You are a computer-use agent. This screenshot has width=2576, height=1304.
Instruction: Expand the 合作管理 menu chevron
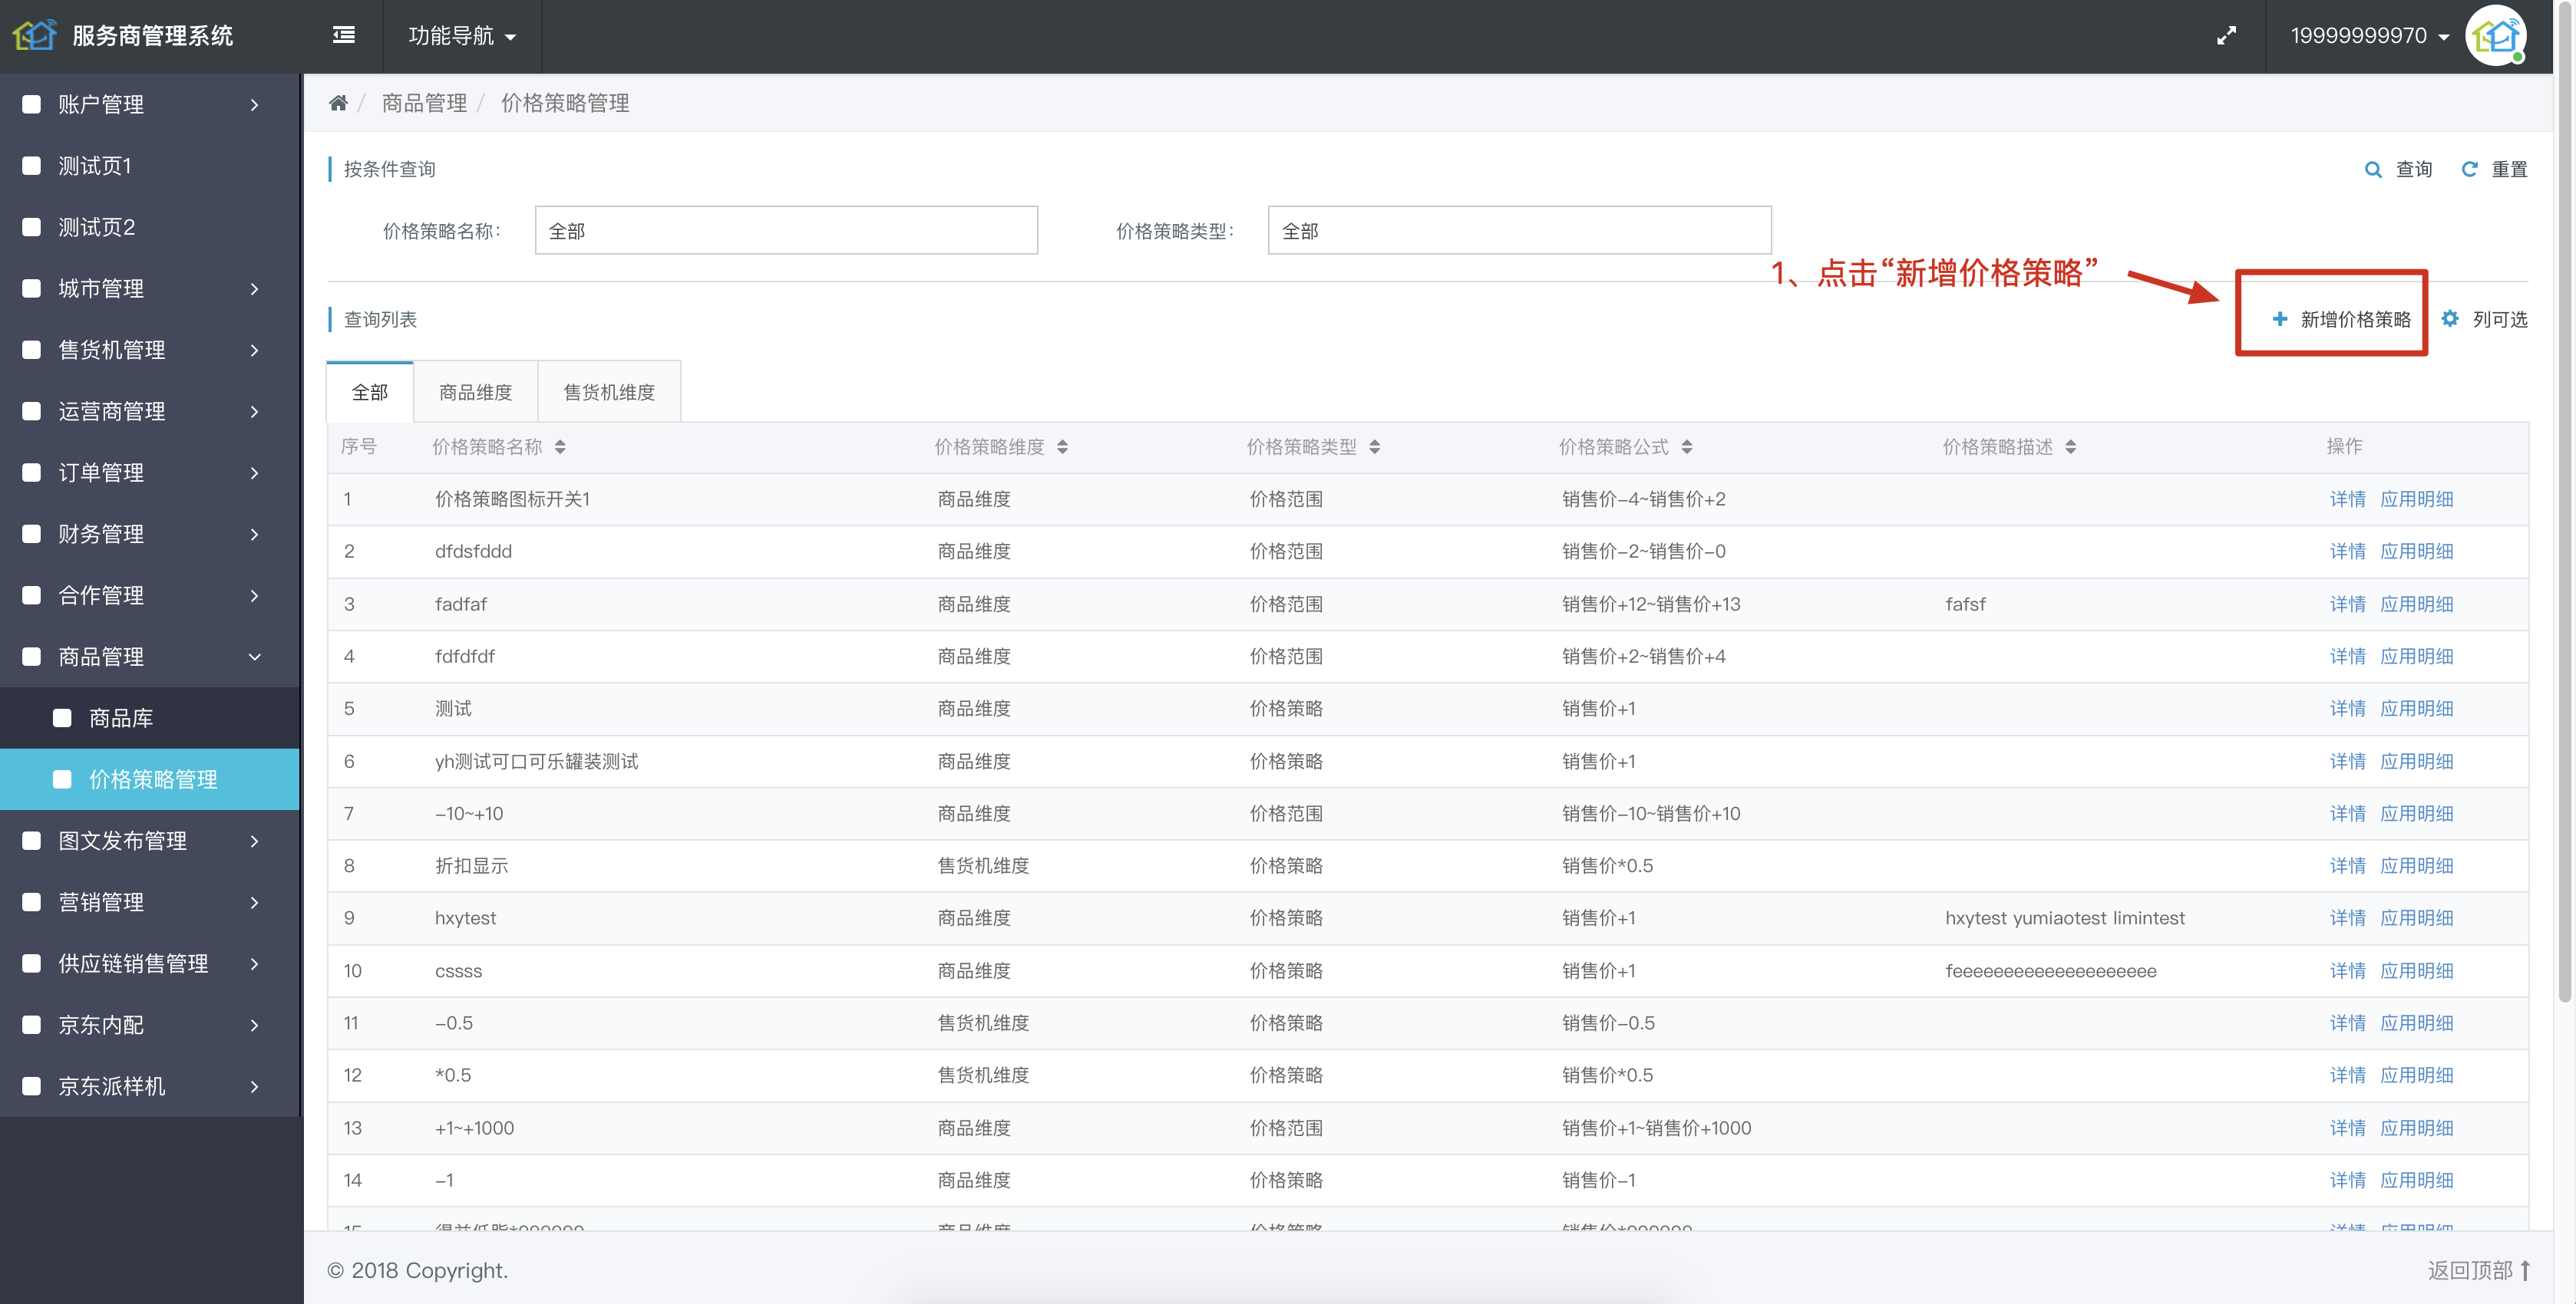point(254,595)
